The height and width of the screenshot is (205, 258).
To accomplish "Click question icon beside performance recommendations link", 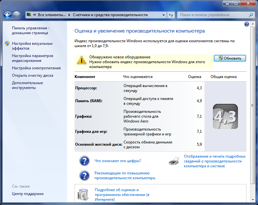I will tap(84, 176).
